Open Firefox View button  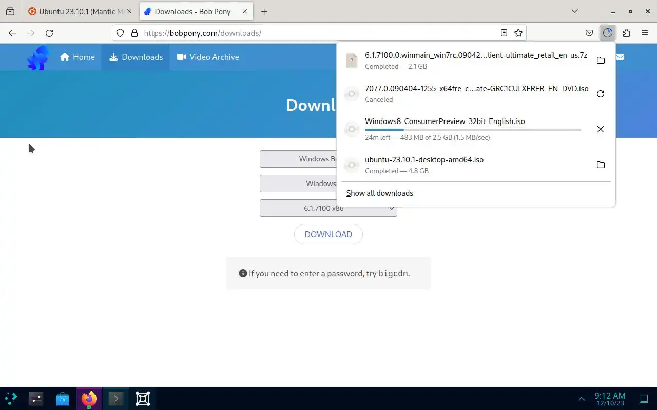[10, 11]
